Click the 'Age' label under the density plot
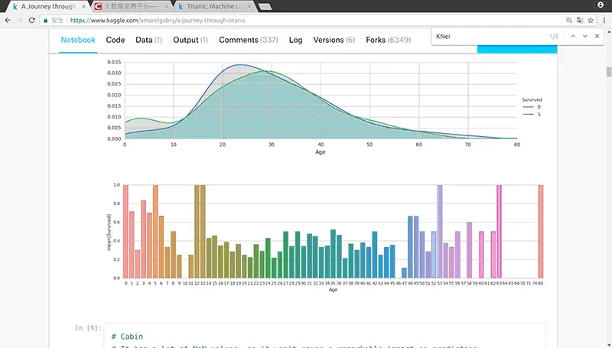The height and width of the screenshot is (348, 612). (x=320, y=152)
